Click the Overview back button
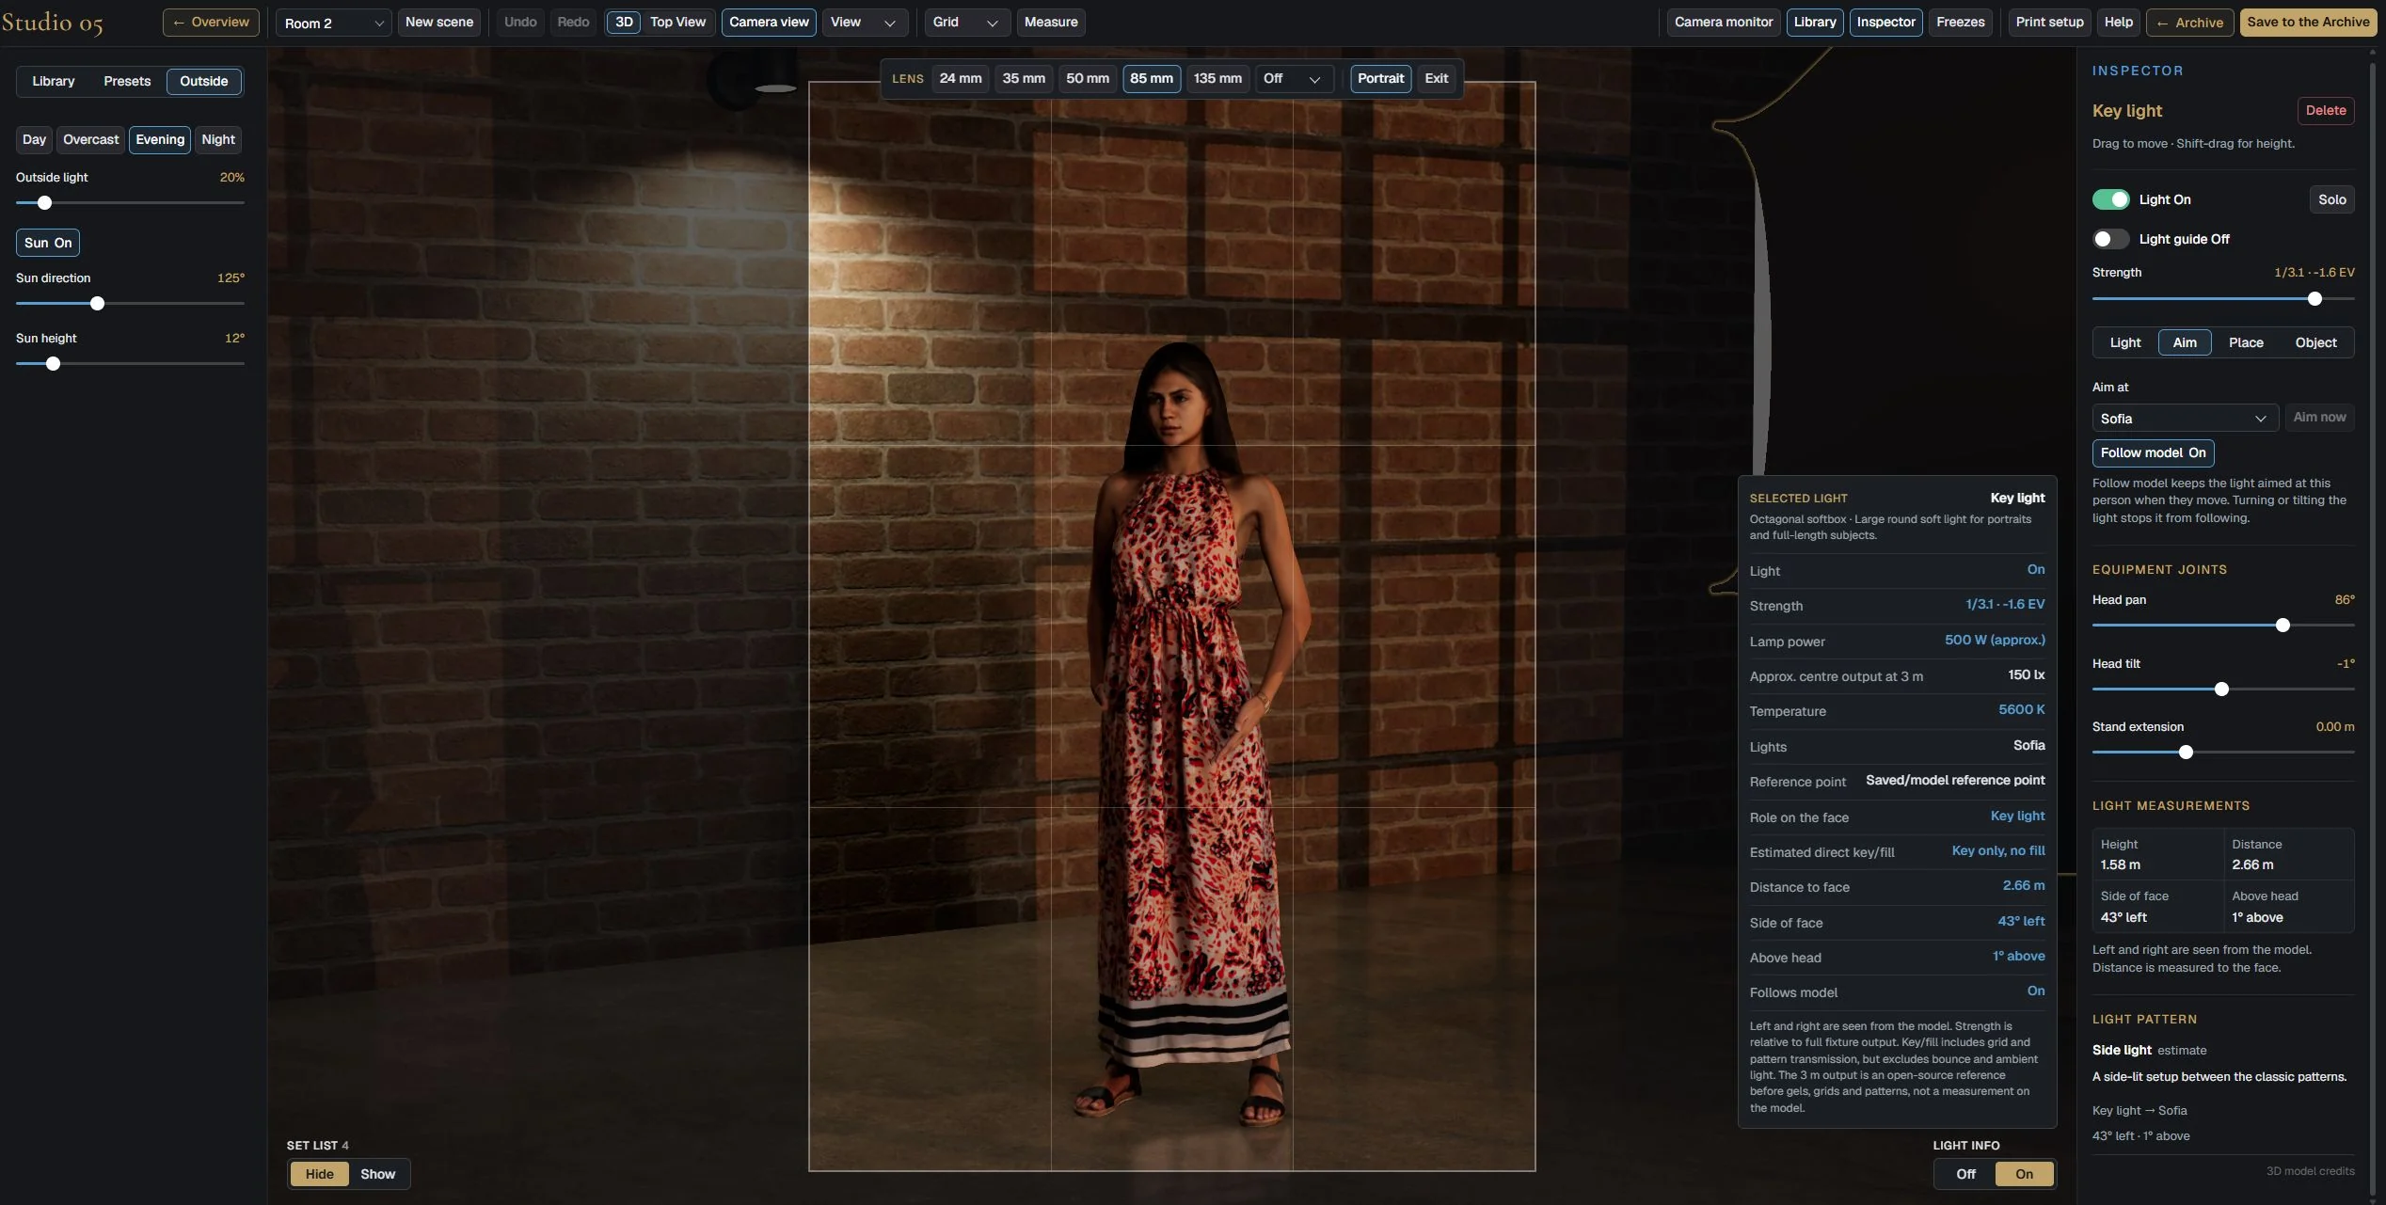 (211, 23)
